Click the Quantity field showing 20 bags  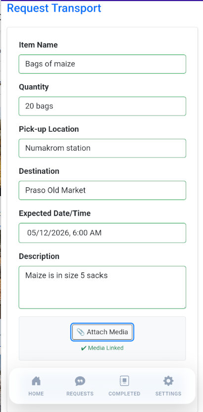tap(102, 106)
